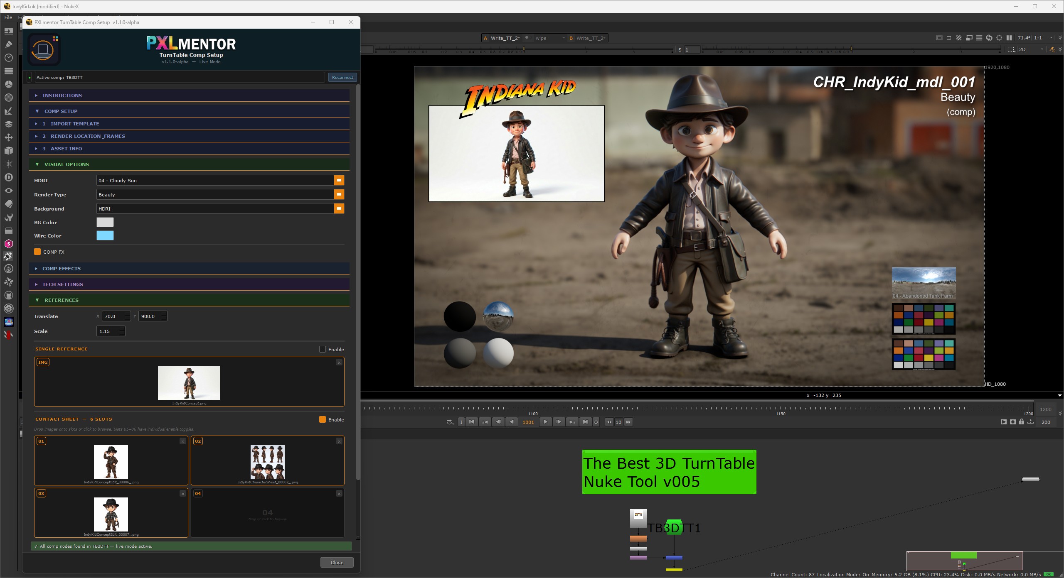Image resolution: width=1064 pixels, height=578 pixels.
Task: Collapse the COMP SETUP section
Action: (x=189, y=111)
